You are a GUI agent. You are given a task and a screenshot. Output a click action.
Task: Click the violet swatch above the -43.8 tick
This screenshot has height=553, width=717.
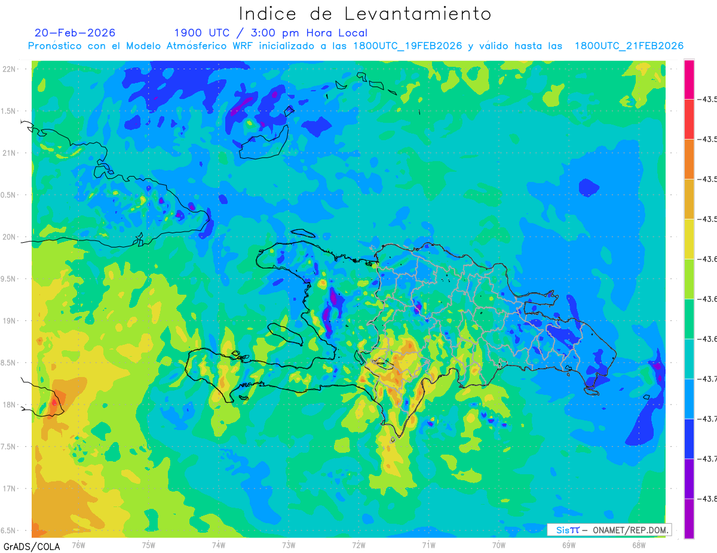coord(689,478)
